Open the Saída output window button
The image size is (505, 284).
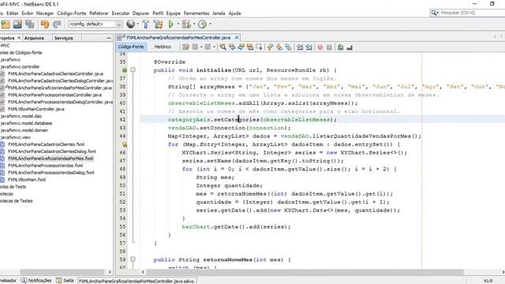coord(65,281)
